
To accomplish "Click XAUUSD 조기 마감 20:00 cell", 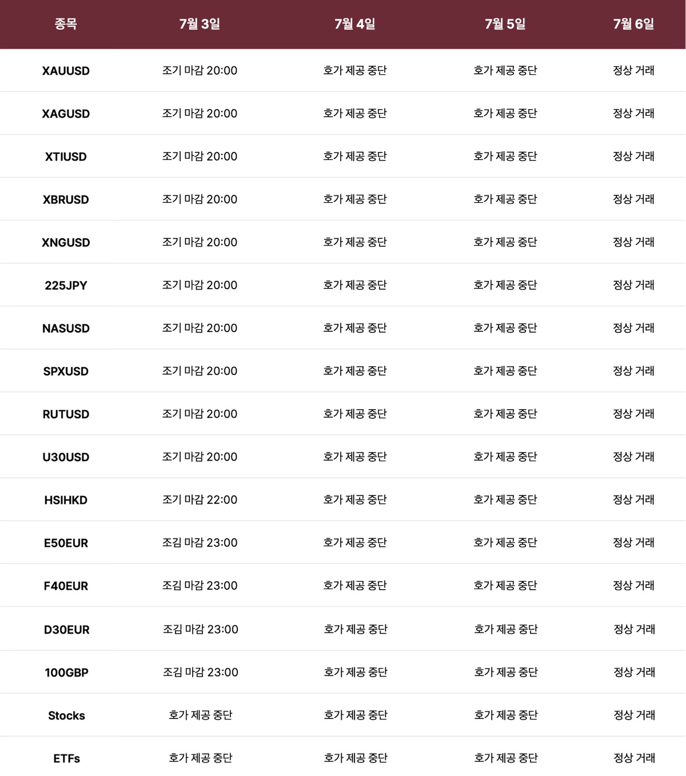I will pyautogui.click(x=200, y=70).
